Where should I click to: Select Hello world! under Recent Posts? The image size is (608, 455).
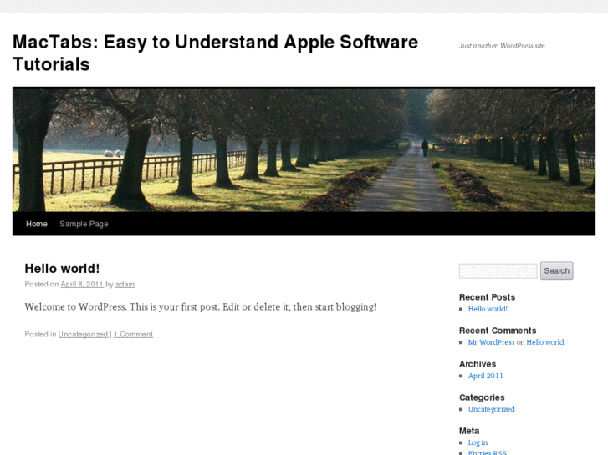pos(488,309)
